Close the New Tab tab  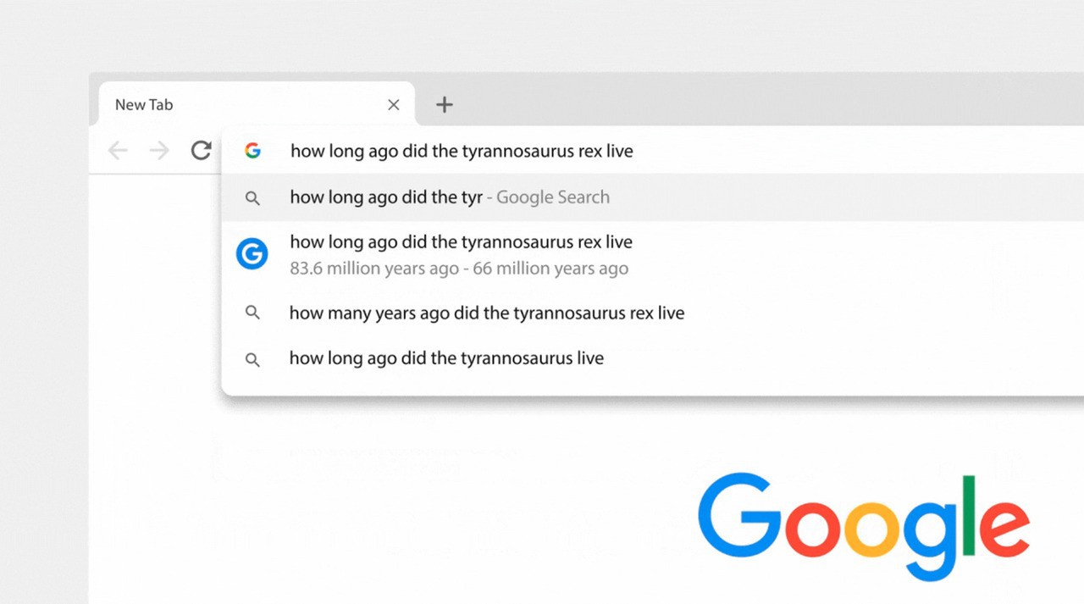point(393,105)
